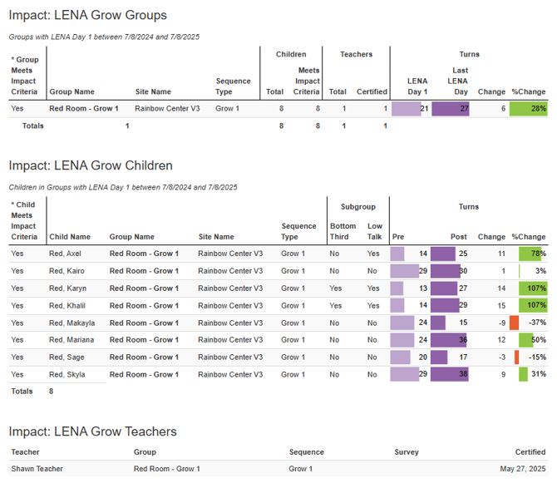Select the child name Red, Karyn
This screenshot has height=488, width=557.
point(66,288)
